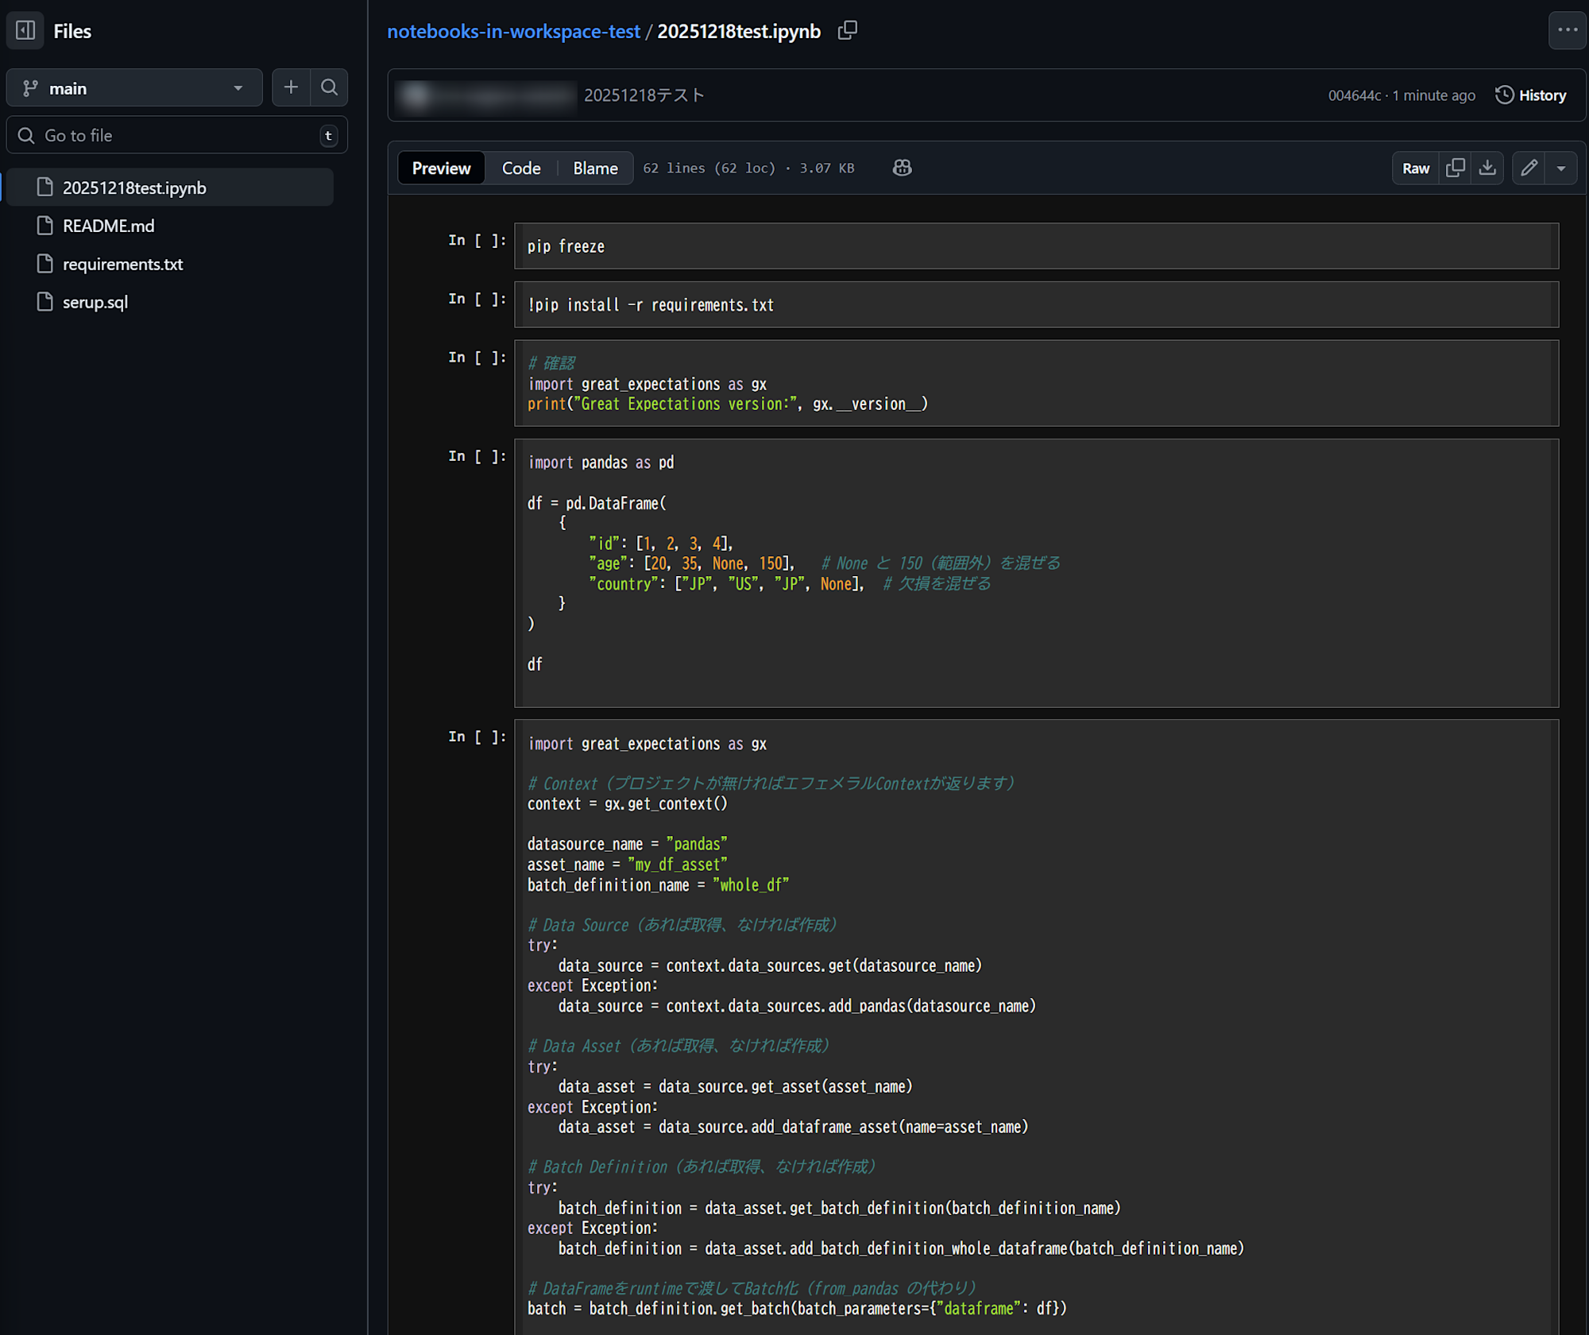Image resolution: width=1589 pixels, height=1335 pixels.
Task: Open requirements.txt in file tree
Action: [x=122, y=264]
